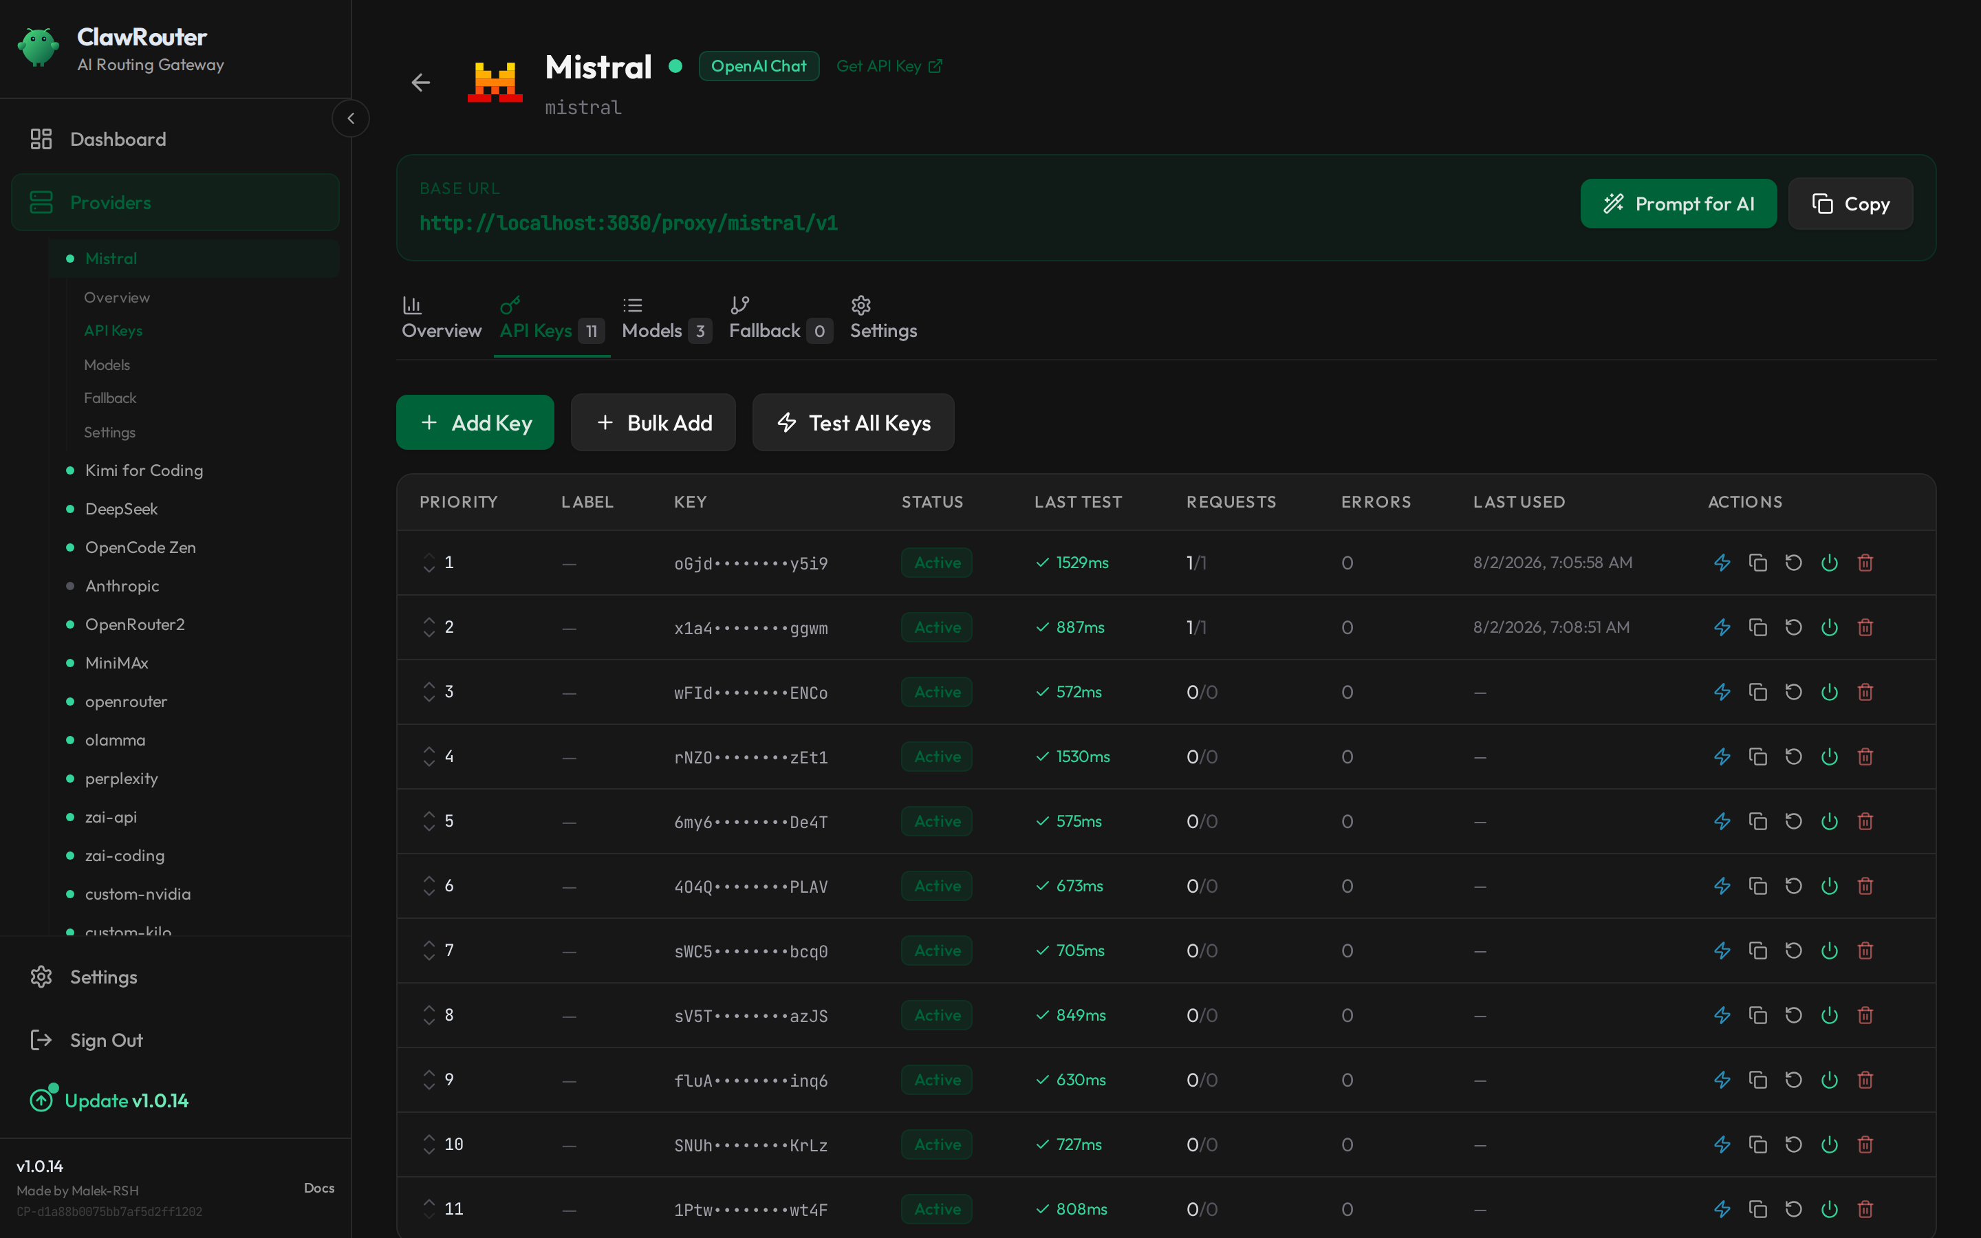
Task: Click the Mistral provider logo
Action: pos(495,83)
